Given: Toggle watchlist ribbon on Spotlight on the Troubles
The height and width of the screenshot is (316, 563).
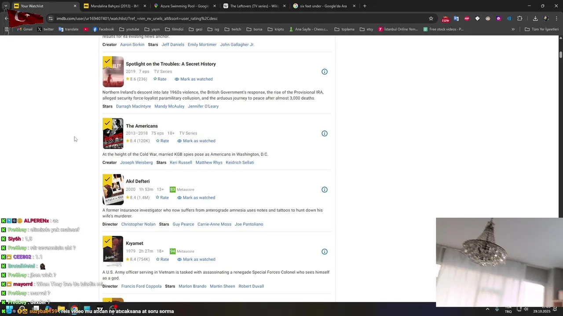Looking at the screenshot, I should click(107, 61).
